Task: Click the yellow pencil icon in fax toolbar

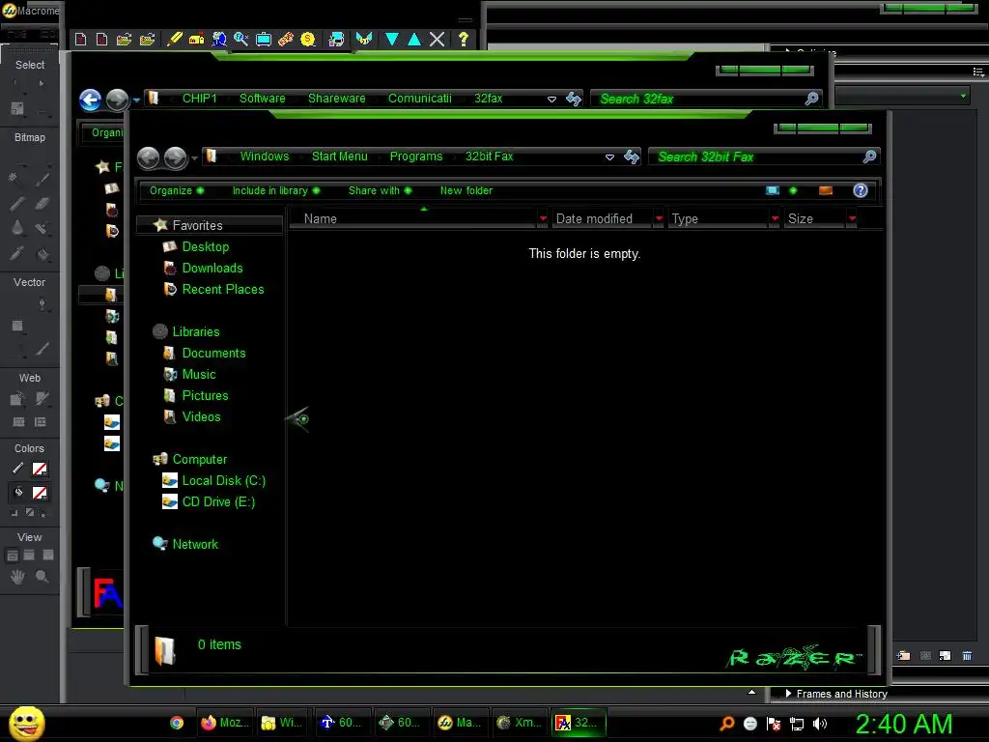Action: click(x=175, y=39)
